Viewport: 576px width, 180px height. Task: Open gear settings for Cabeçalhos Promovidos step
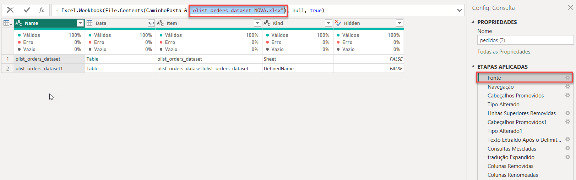coord(567,95)
